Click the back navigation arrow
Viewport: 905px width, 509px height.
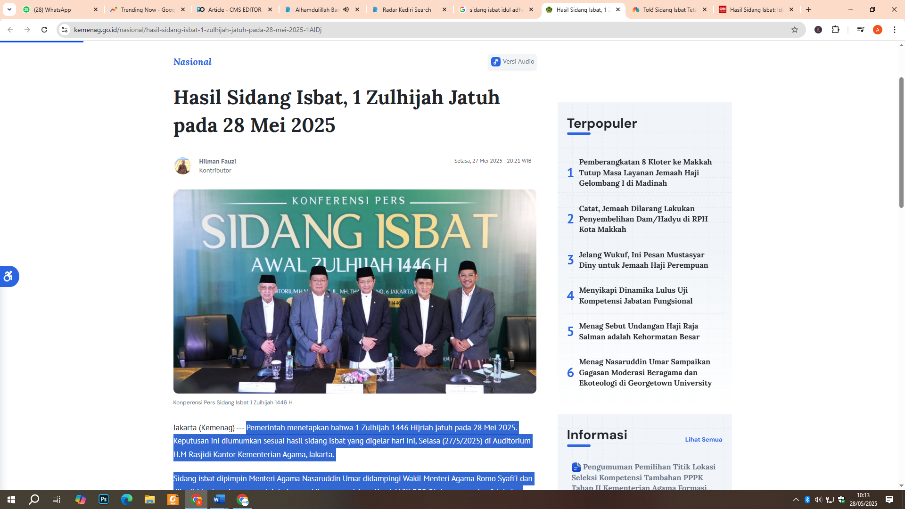[10, 29]
